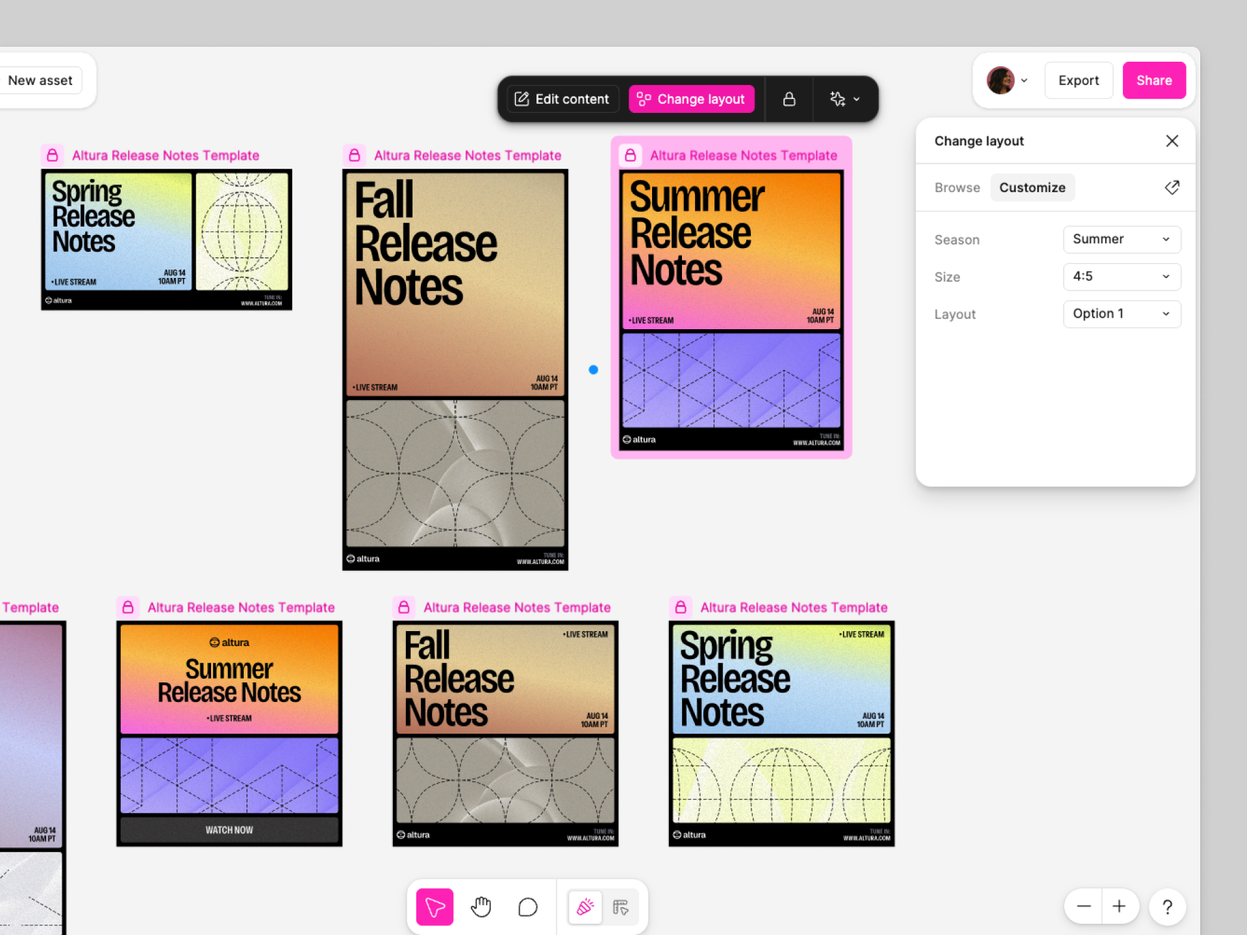Open the help question mark button
The height and width of the screenshot is (935, 1247).
1167,906
